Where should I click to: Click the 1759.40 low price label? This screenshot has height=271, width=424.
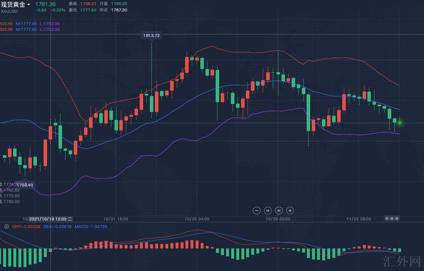pyautogui.click(x=25, y=185)
